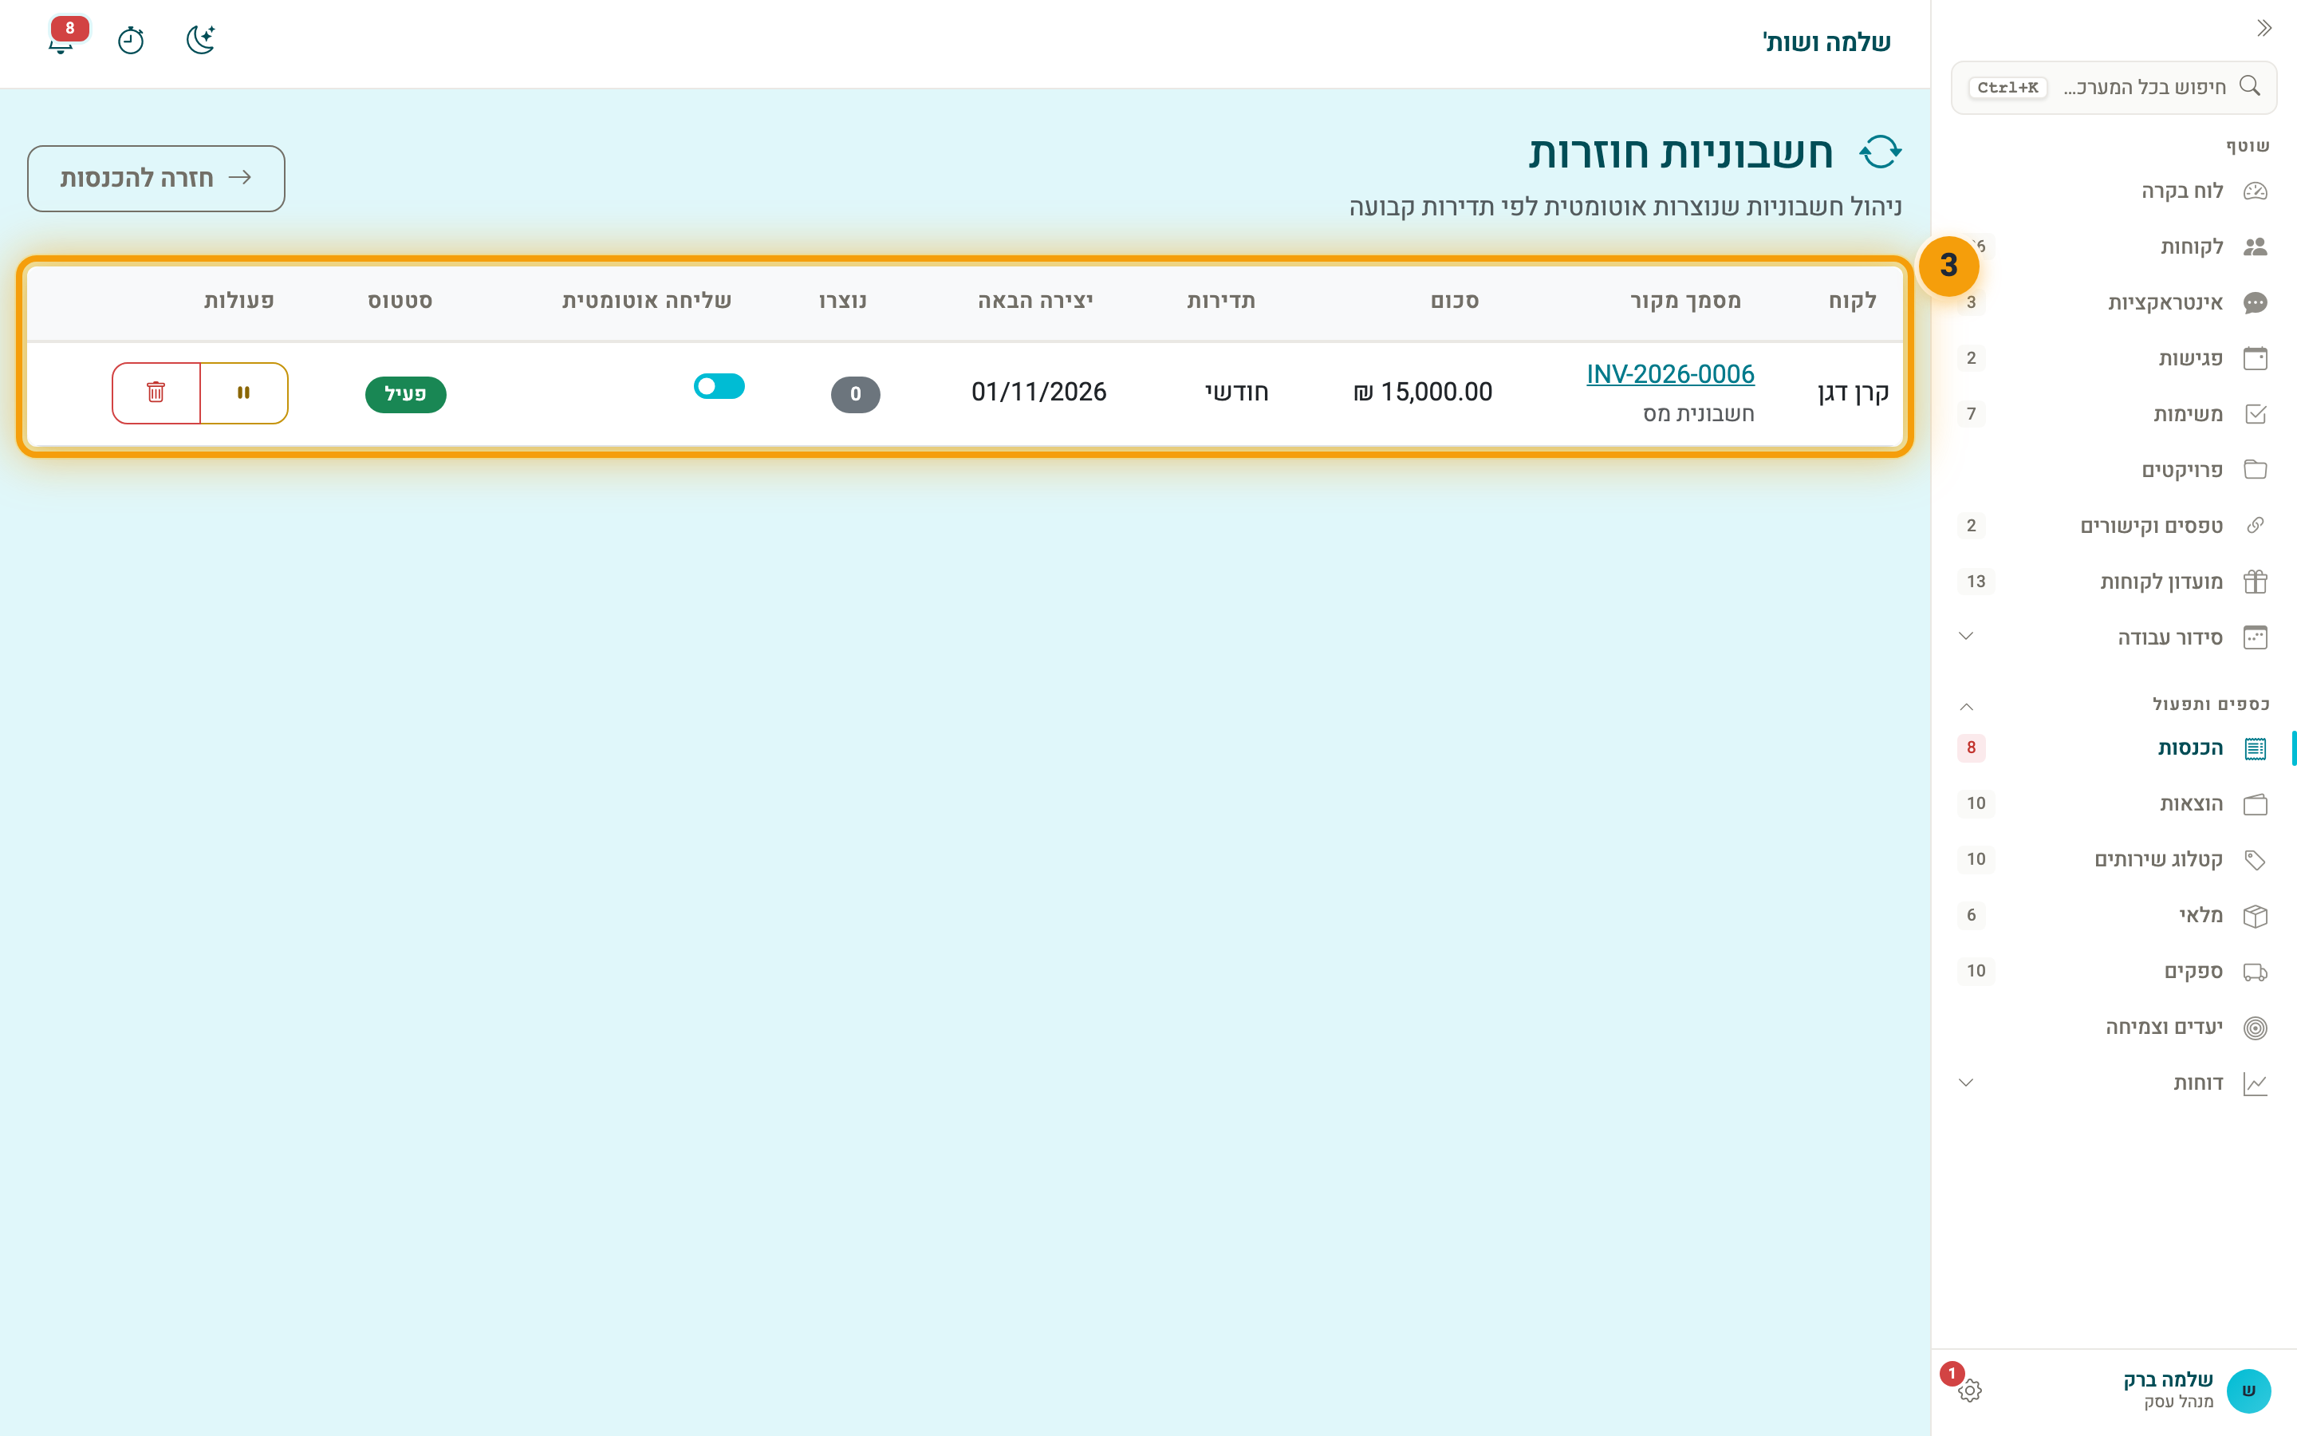This screenshot has height=1436, width=2297.
Task: Click the טפסים וקישורים link icon
Action: click(x=2254, y=527)
